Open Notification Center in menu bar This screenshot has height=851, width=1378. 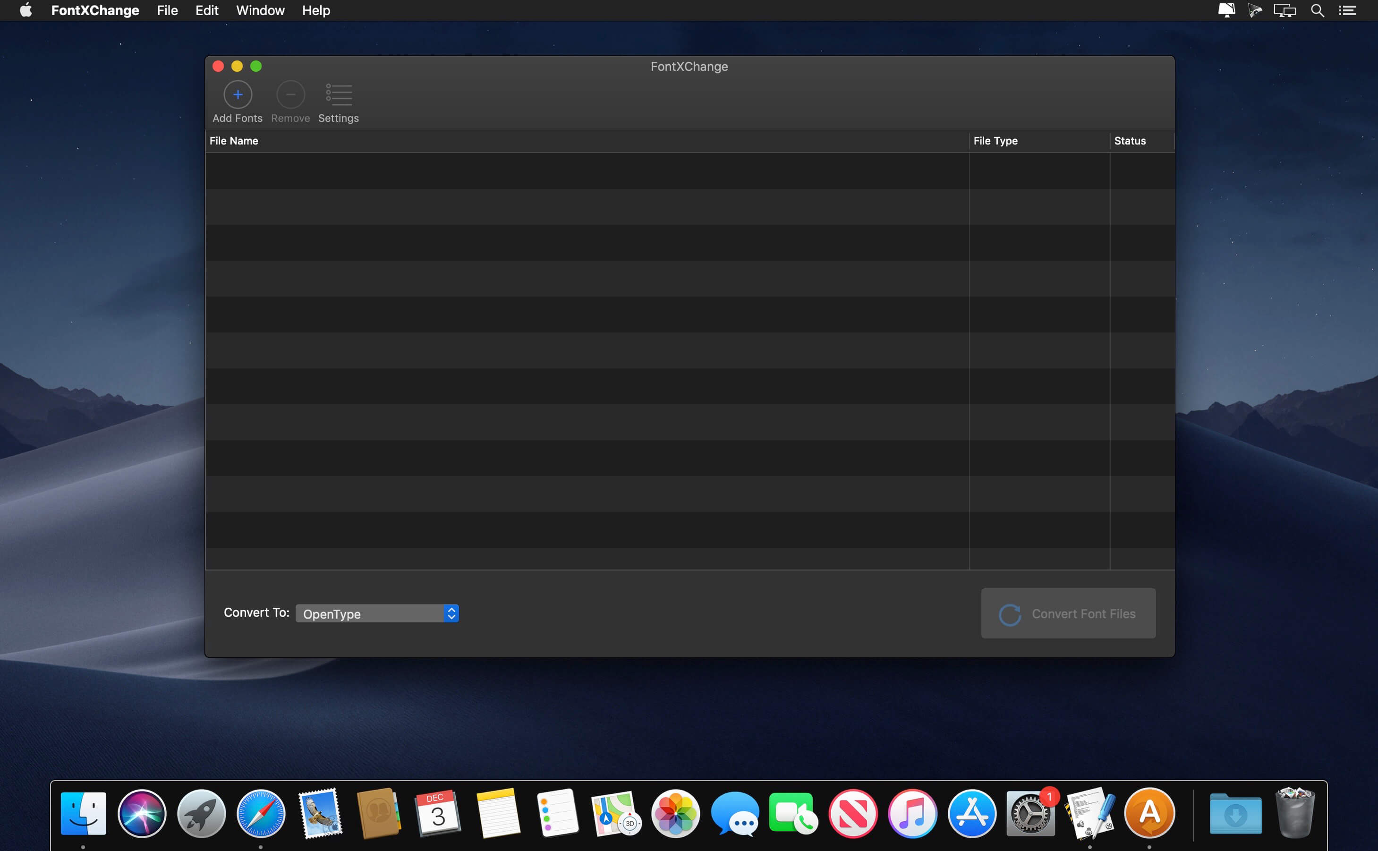coord(1348,10)
